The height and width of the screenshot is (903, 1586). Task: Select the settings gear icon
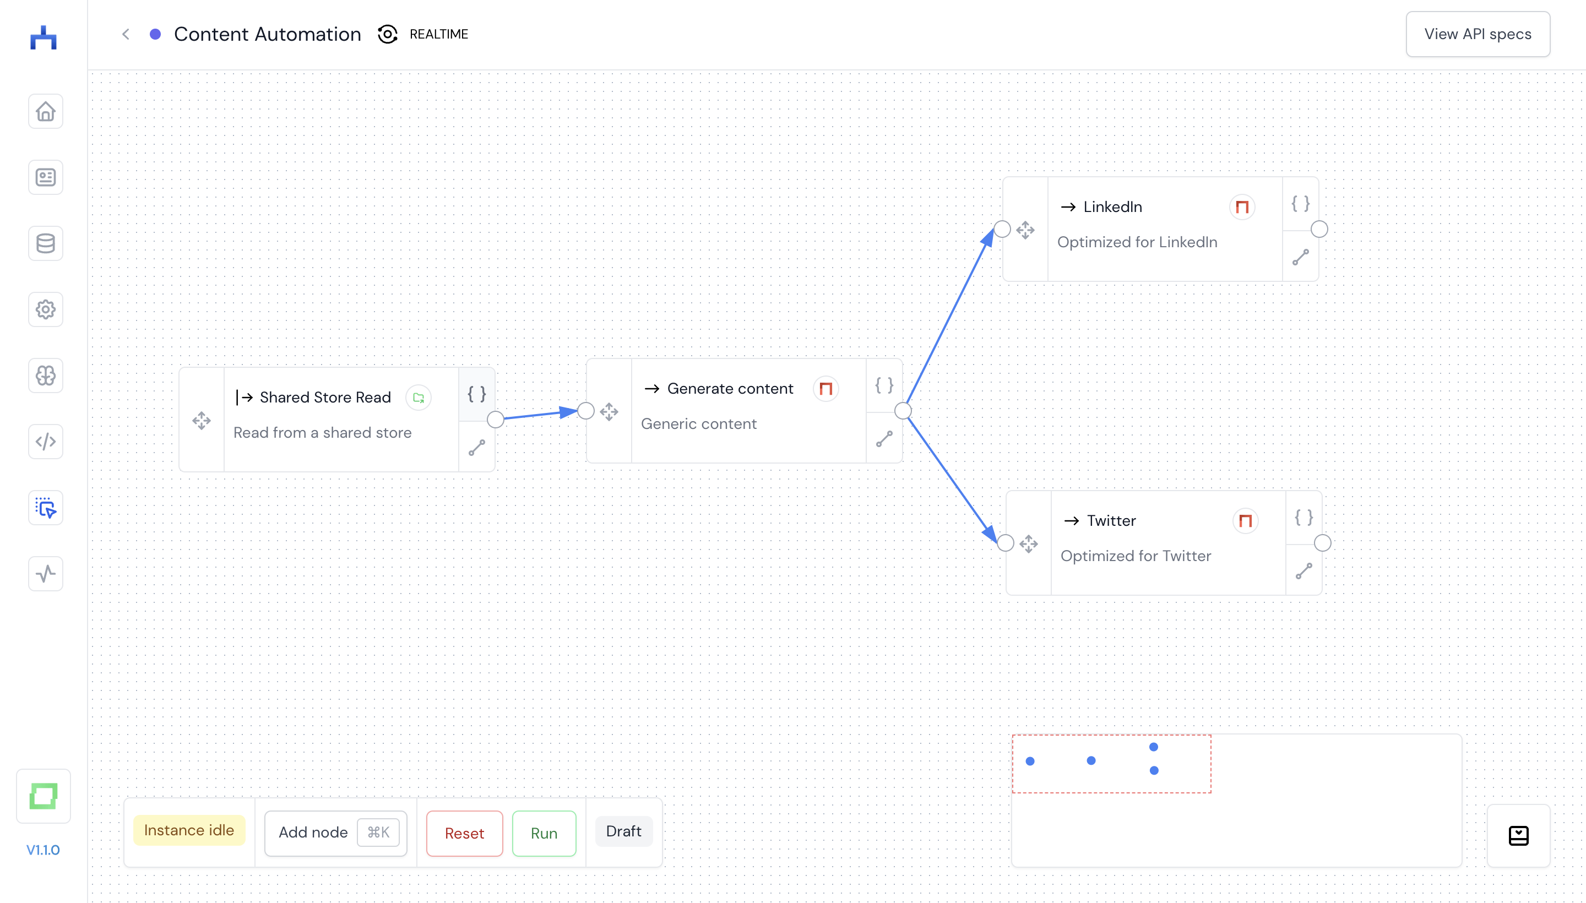pos(44,309)
